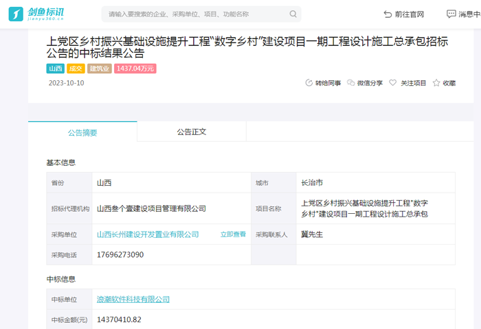Click the 采购单位 label cell
Screen dimensions: 481x329
point(69,234)
